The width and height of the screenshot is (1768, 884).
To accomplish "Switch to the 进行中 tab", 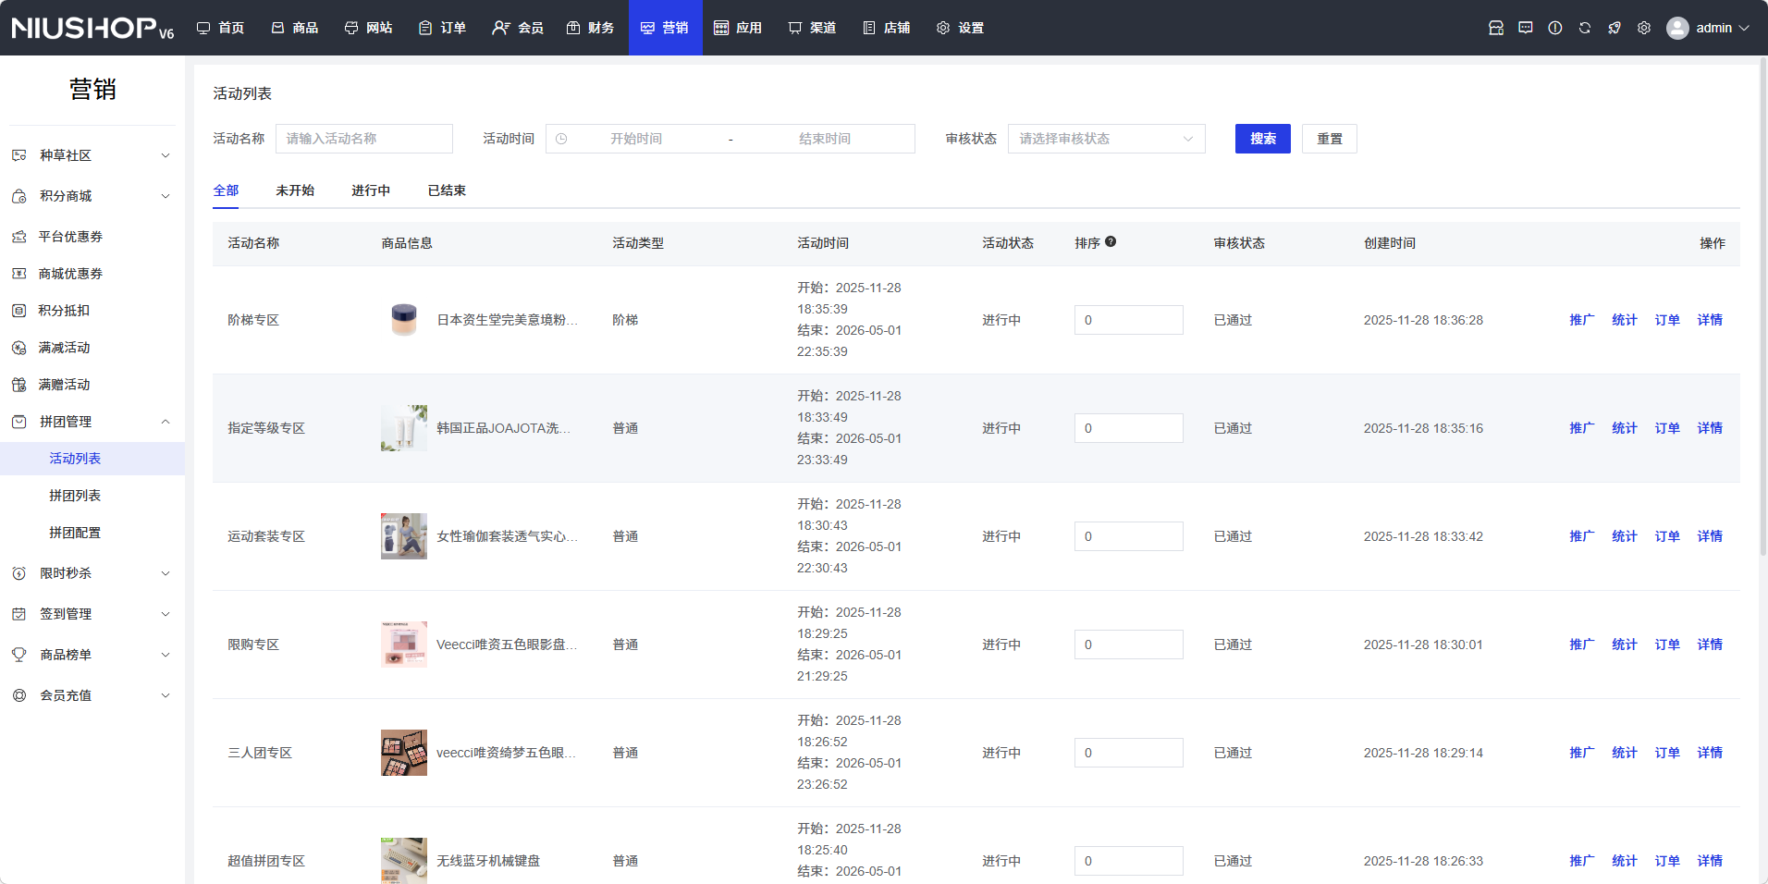I will (x=371, y=190).
